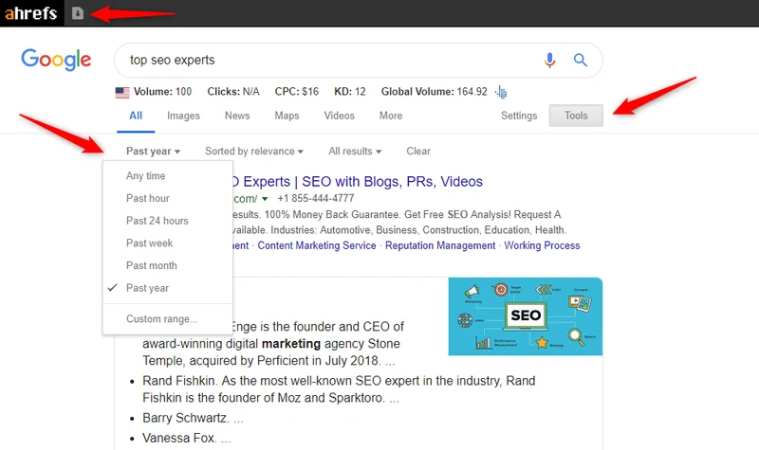
Task: Click the SEO infographic thumbnail
Action: point(526,316)
